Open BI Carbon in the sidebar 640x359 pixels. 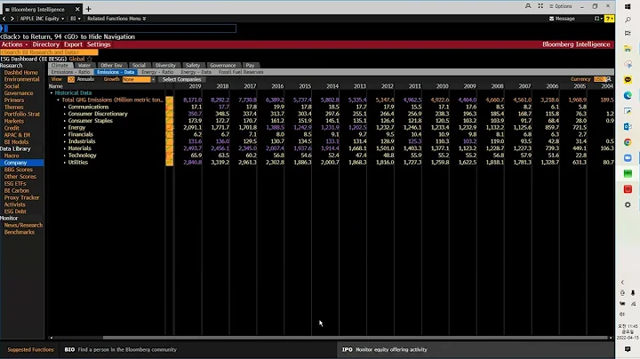(x=16, y=190)
